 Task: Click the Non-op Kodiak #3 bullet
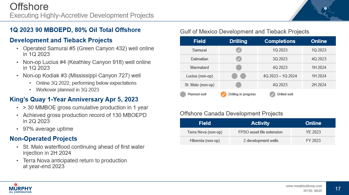click(82, 76)
